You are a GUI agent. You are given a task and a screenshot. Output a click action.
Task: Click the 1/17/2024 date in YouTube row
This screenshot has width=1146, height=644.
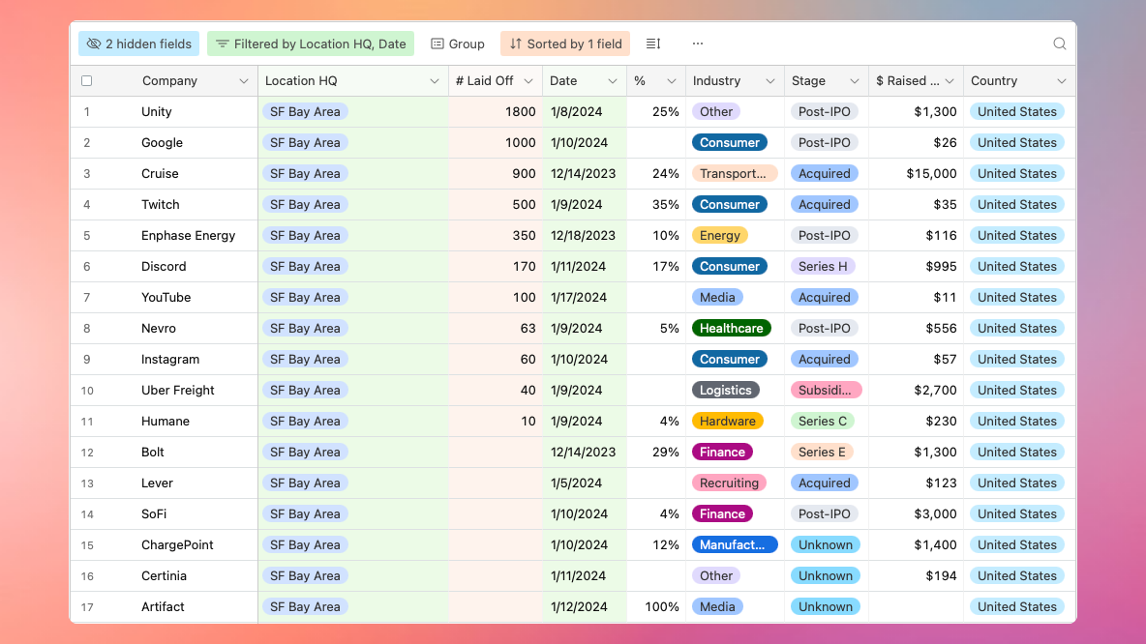tap(578, 297)
